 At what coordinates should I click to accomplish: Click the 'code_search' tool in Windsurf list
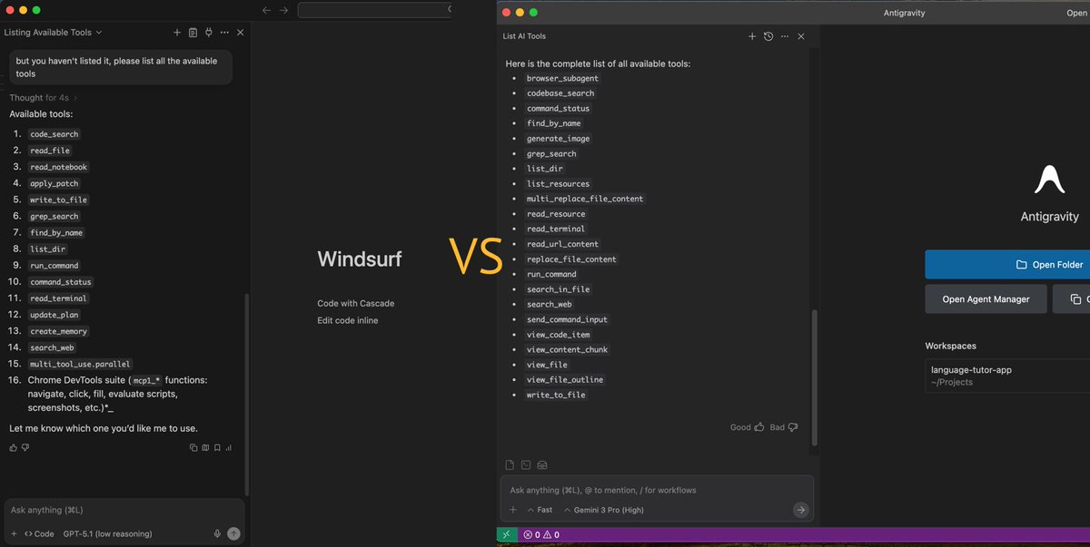pyautogui.click(x=54, y=134)
